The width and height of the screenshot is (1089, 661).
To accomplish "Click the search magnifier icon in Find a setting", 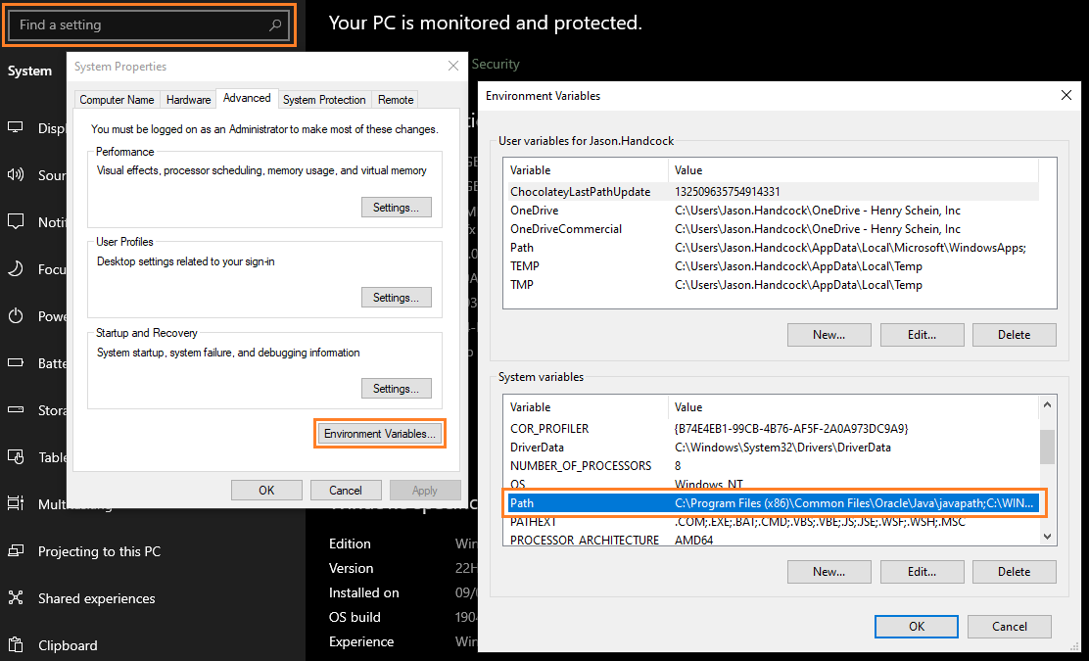I will point(275,25).
